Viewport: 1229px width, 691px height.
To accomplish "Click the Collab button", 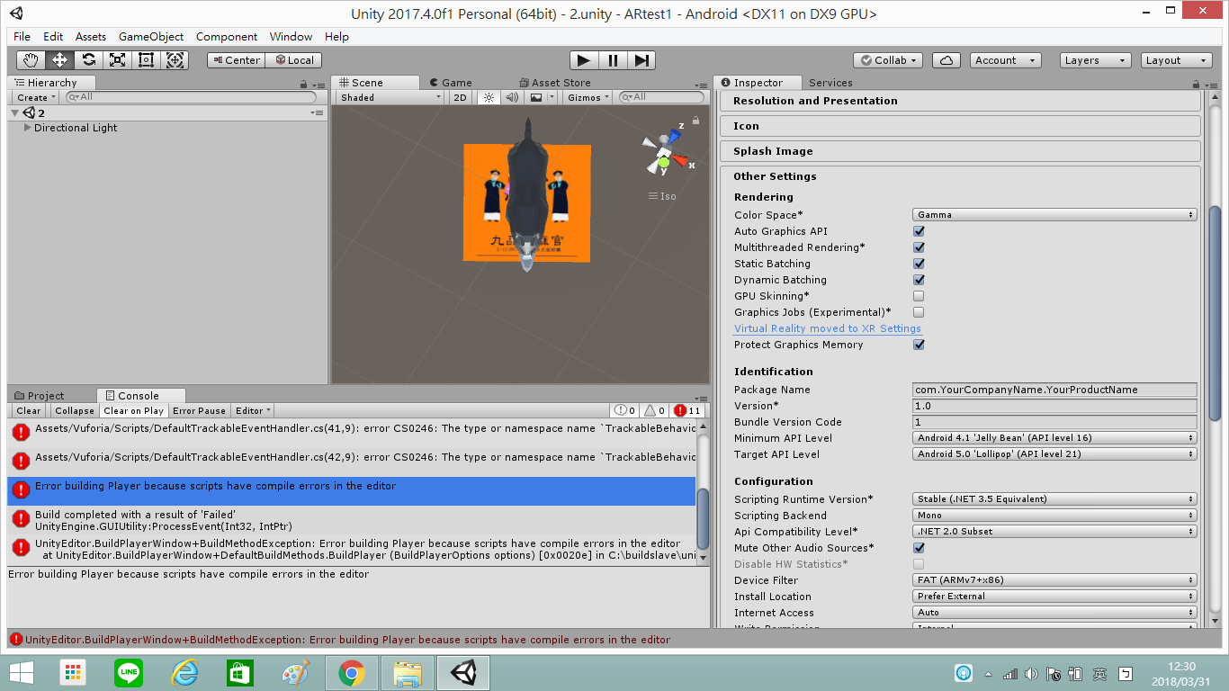I will [888, 60].
